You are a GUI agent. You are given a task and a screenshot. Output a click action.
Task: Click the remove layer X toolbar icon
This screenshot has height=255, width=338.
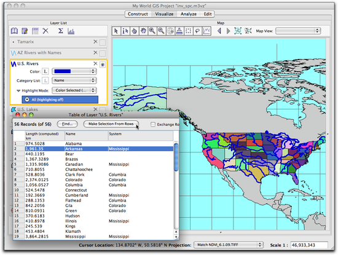[45, 31]
